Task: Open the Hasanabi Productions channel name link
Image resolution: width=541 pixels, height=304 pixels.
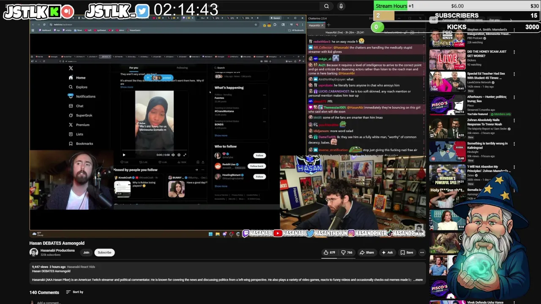Action: click(57, 250)
